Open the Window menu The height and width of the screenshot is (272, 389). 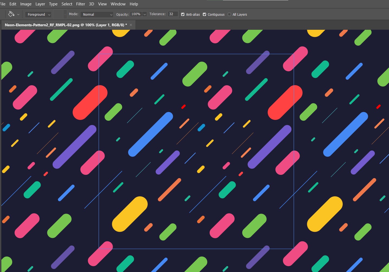tap(118, 4)
